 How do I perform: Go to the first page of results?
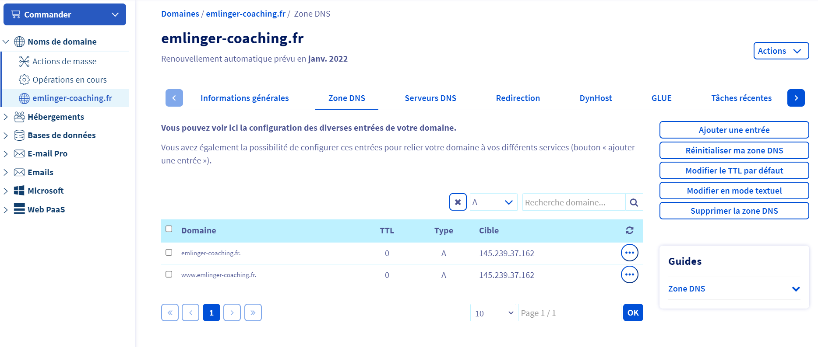click(x=170, y=313)
